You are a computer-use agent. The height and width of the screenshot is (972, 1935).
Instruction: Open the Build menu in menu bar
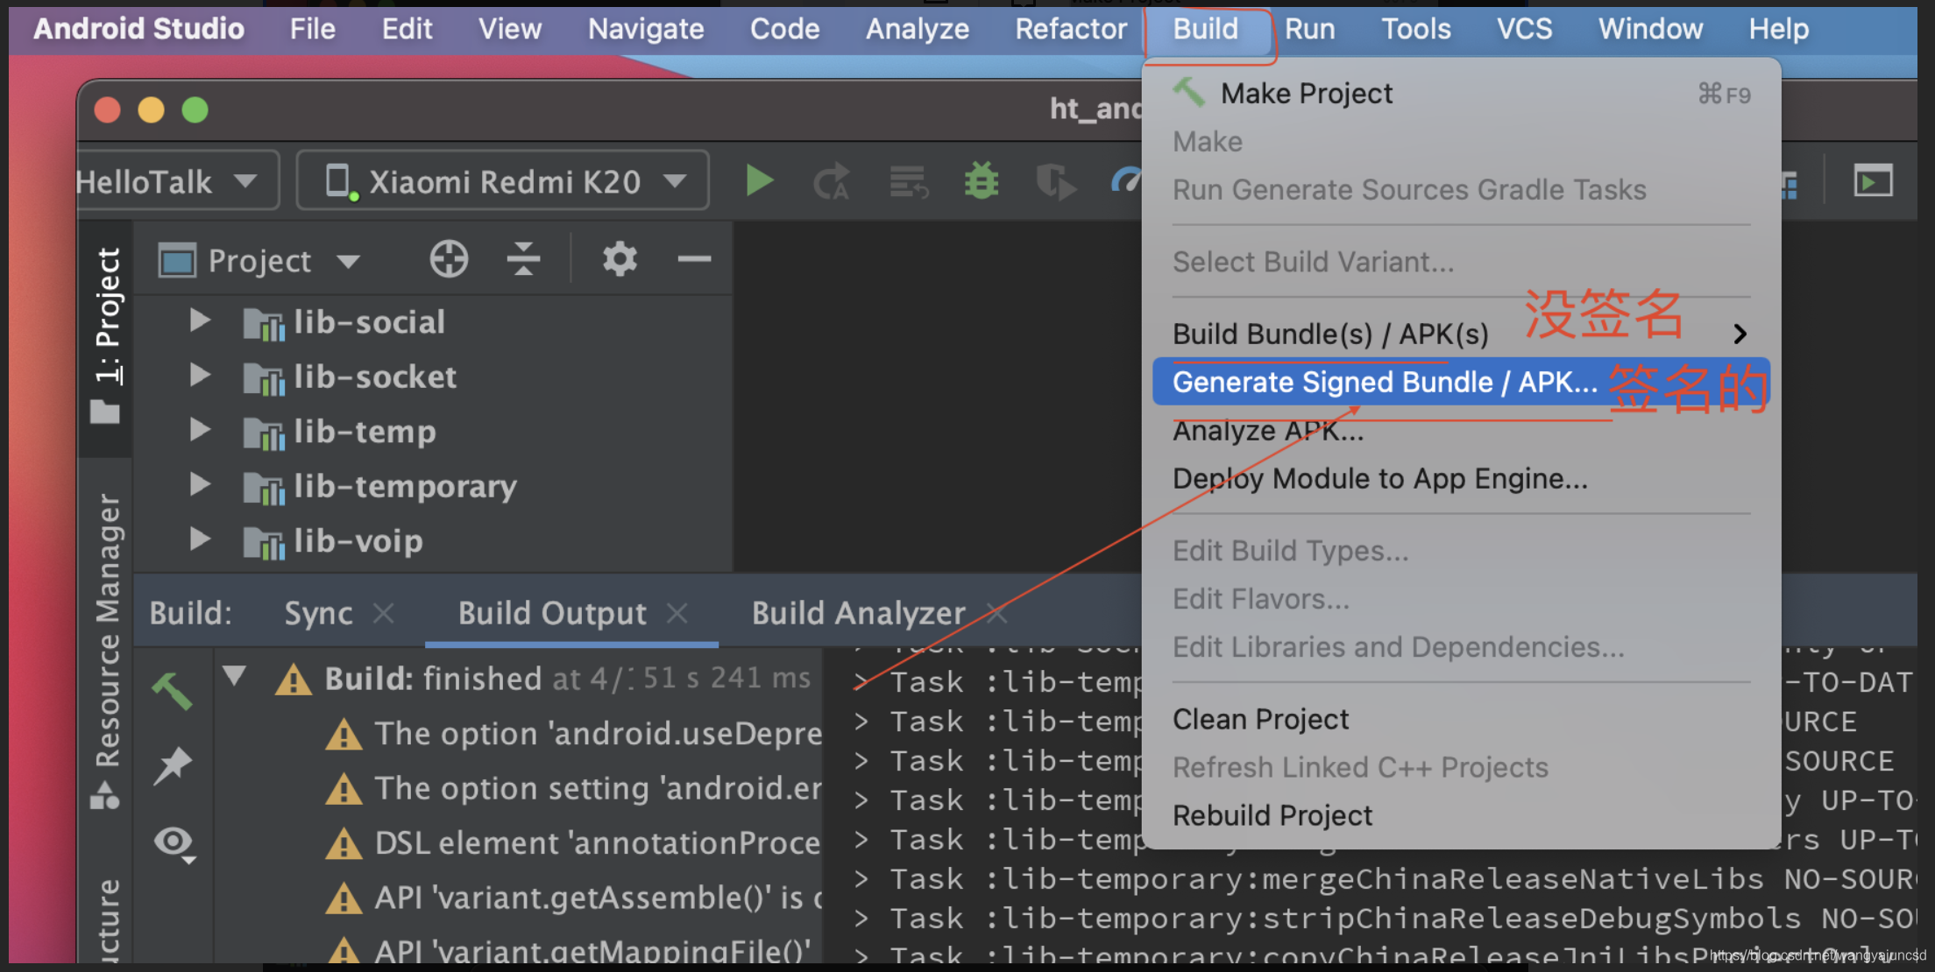click(x=1206, y=29)
